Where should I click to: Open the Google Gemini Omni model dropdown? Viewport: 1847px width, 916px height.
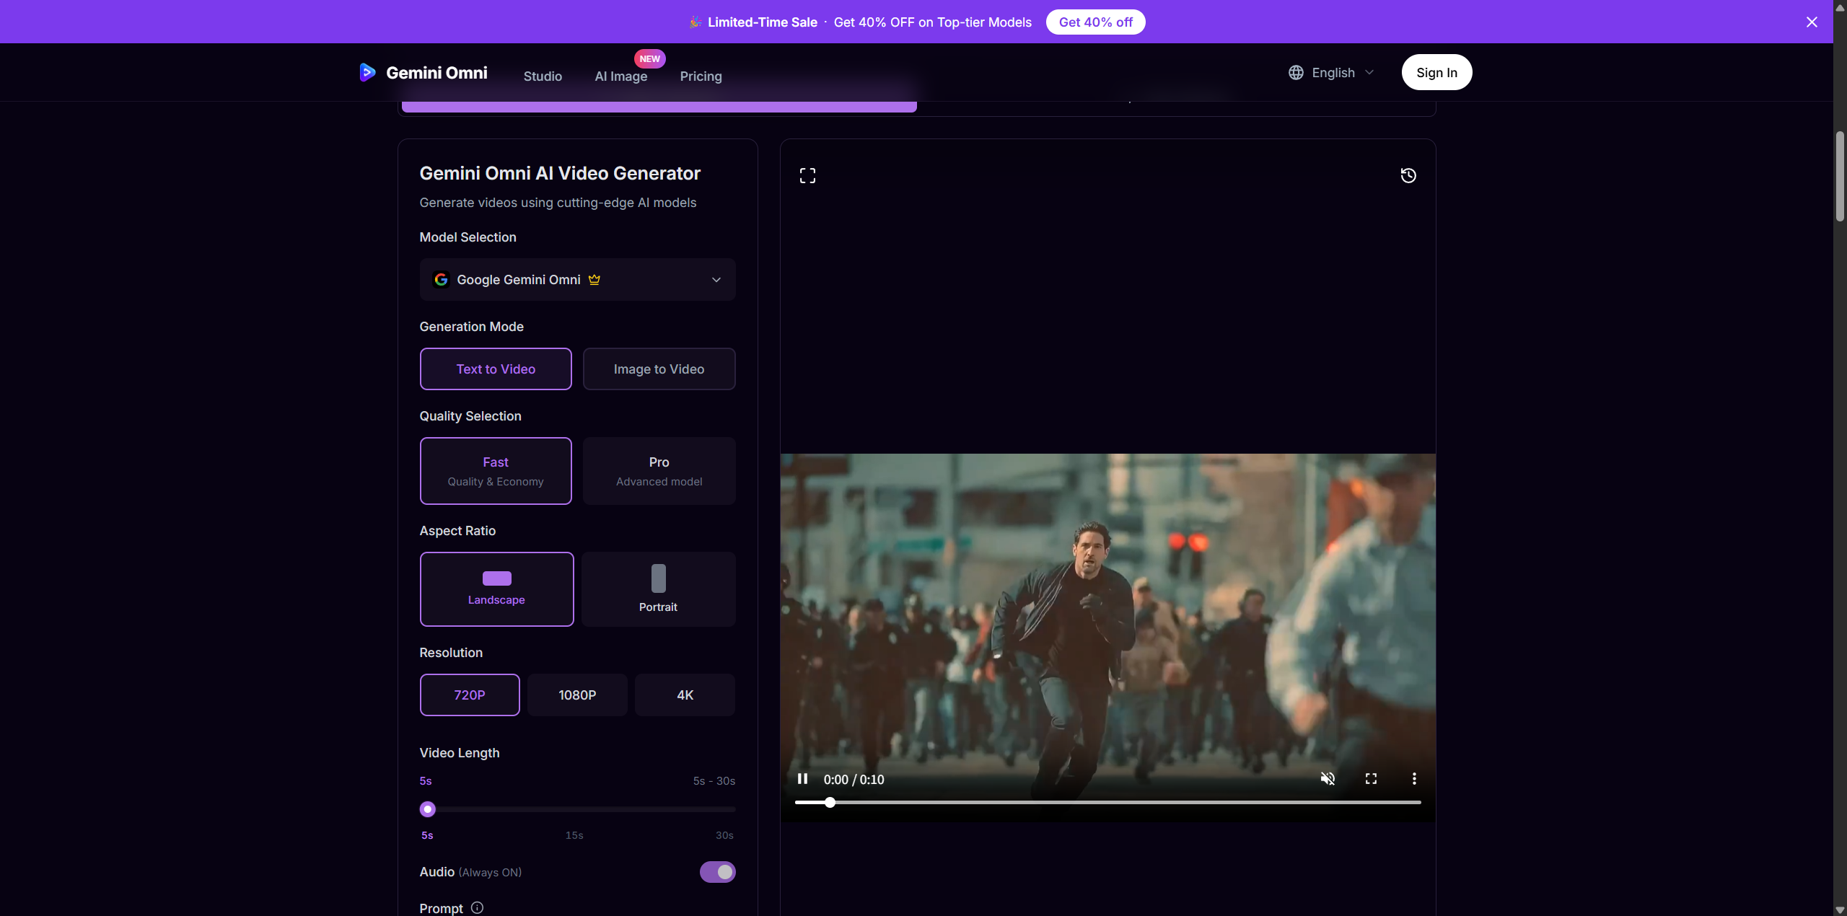(x=577, y=280)
